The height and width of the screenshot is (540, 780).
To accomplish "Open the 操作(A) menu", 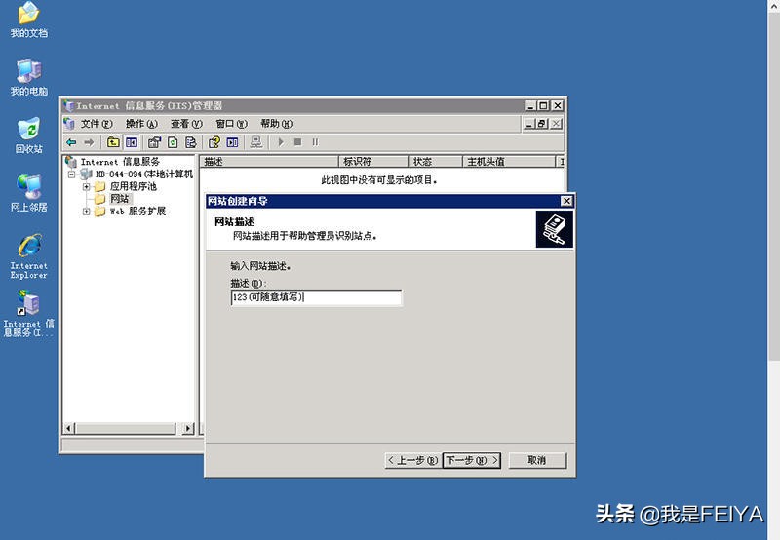I will [141, 124].
